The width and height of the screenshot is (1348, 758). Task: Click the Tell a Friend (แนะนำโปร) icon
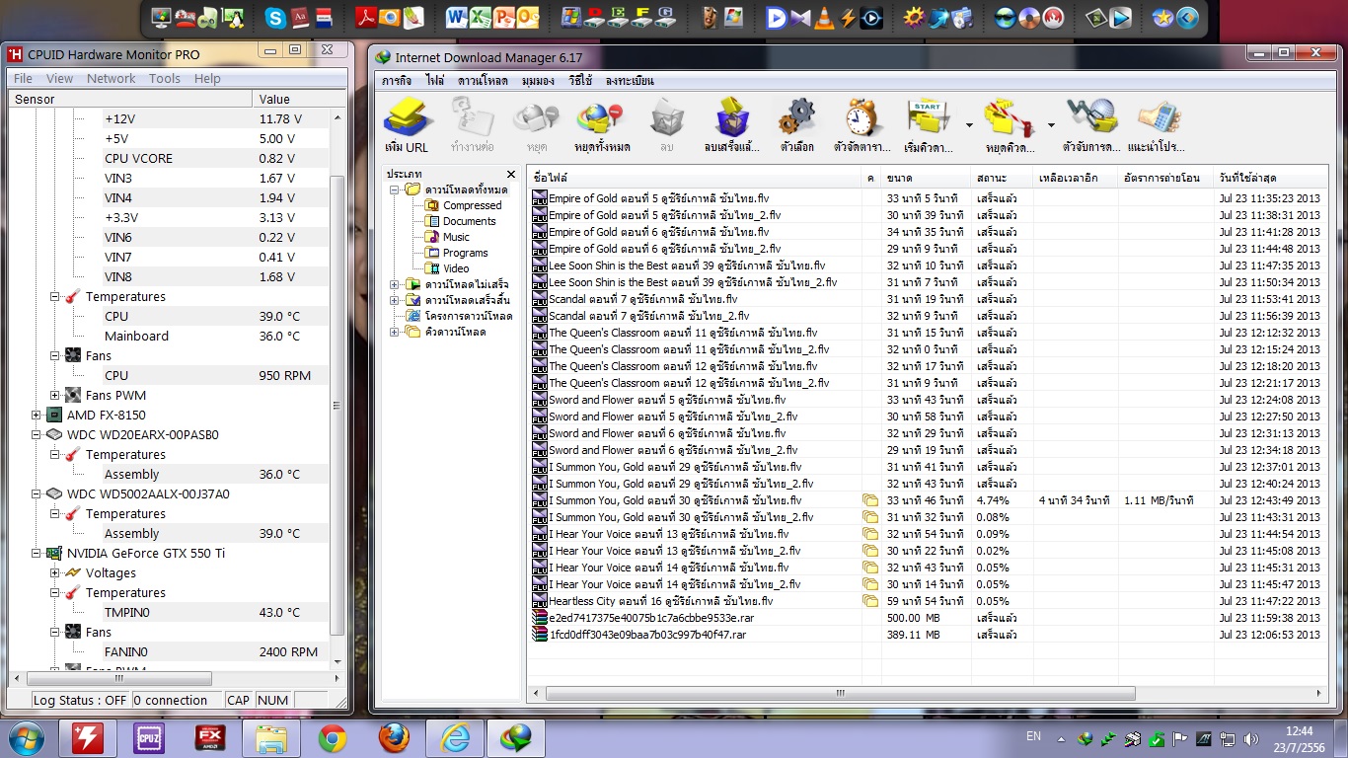click(1157, 125)
